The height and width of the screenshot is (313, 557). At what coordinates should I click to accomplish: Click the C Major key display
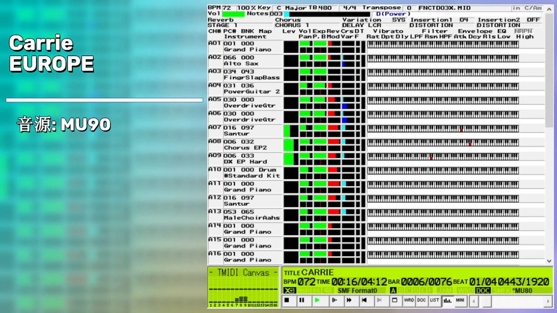[x=291, y=8]
